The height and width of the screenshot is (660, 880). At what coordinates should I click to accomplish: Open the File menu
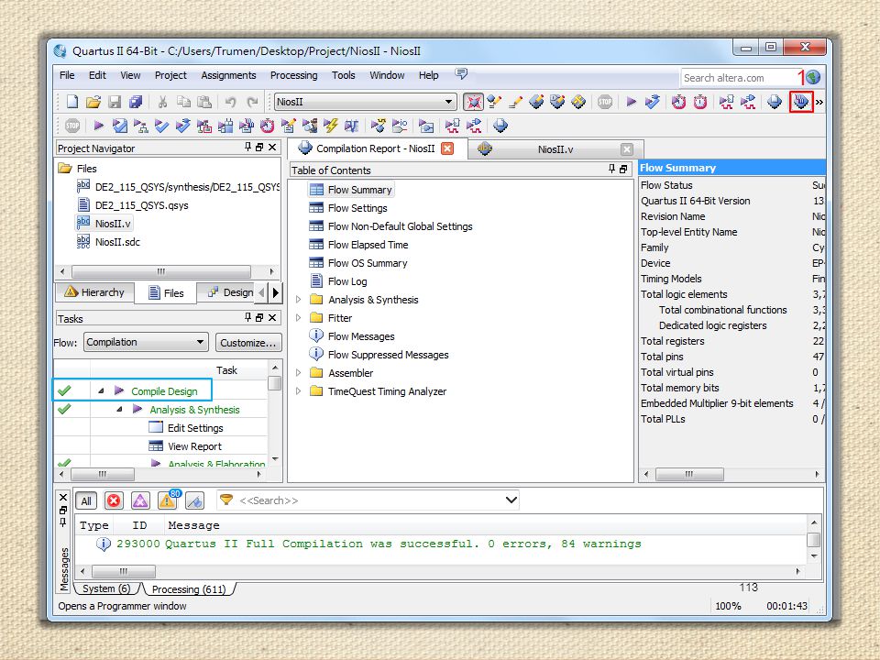[67, 75]
